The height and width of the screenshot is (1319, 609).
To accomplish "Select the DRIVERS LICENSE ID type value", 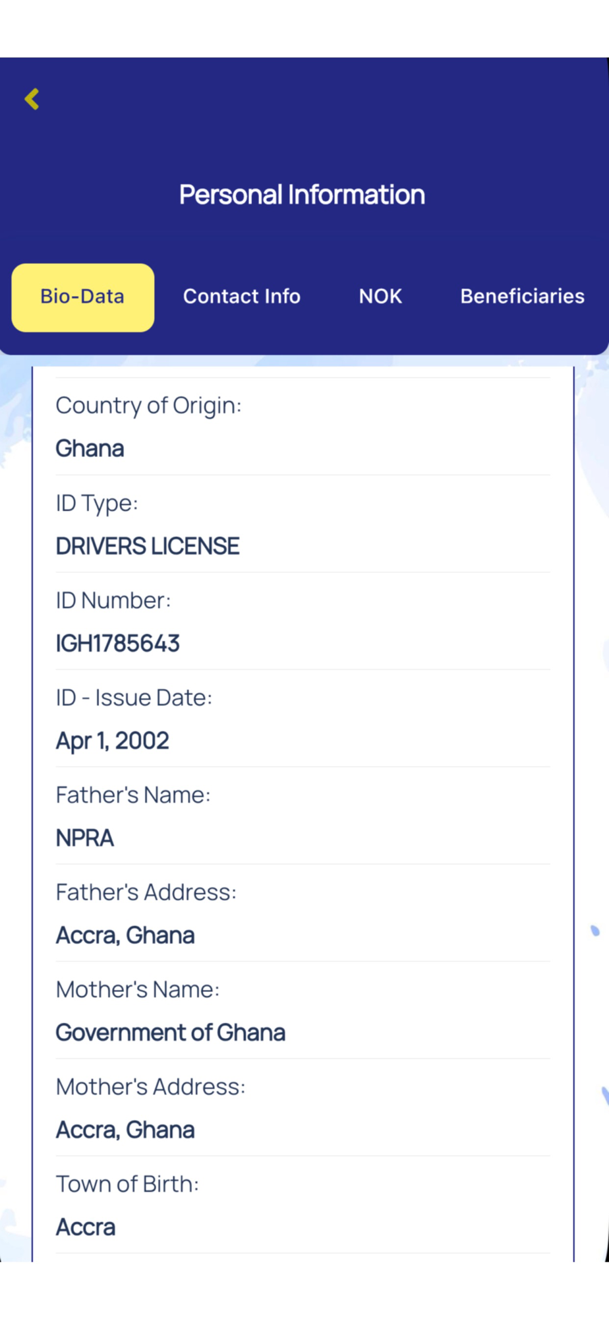I will click(x=148, y=546).
